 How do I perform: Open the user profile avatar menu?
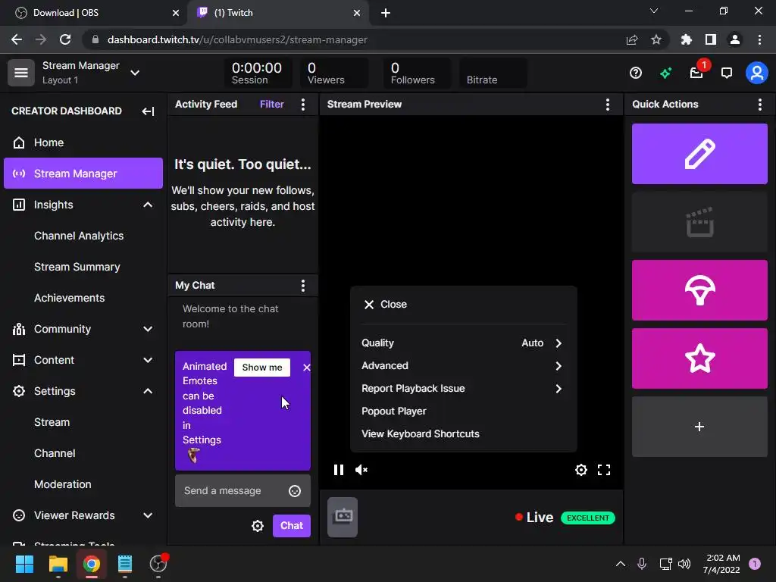pyautogui.click(x=757, y=74)
